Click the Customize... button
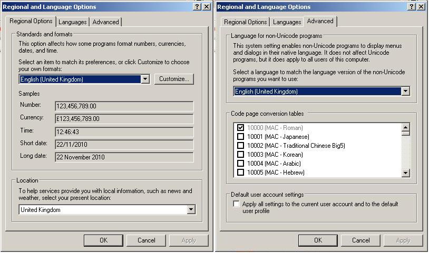The height and width of the screenshot is (253, 429). click(174, 79)
